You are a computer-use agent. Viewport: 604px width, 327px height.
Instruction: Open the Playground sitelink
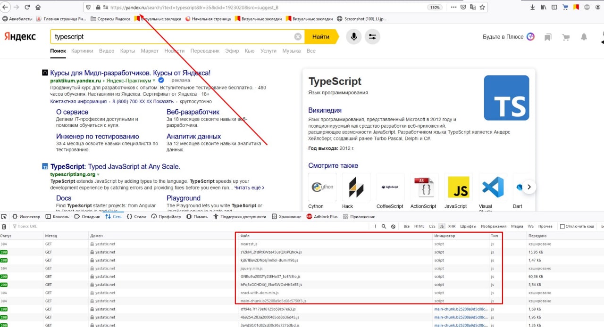pyautogui.click(x=184, y=198)
